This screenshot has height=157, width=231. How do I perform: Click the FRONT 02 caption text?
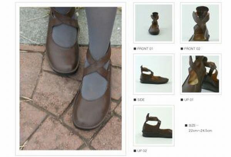click(x=192, y=49)
